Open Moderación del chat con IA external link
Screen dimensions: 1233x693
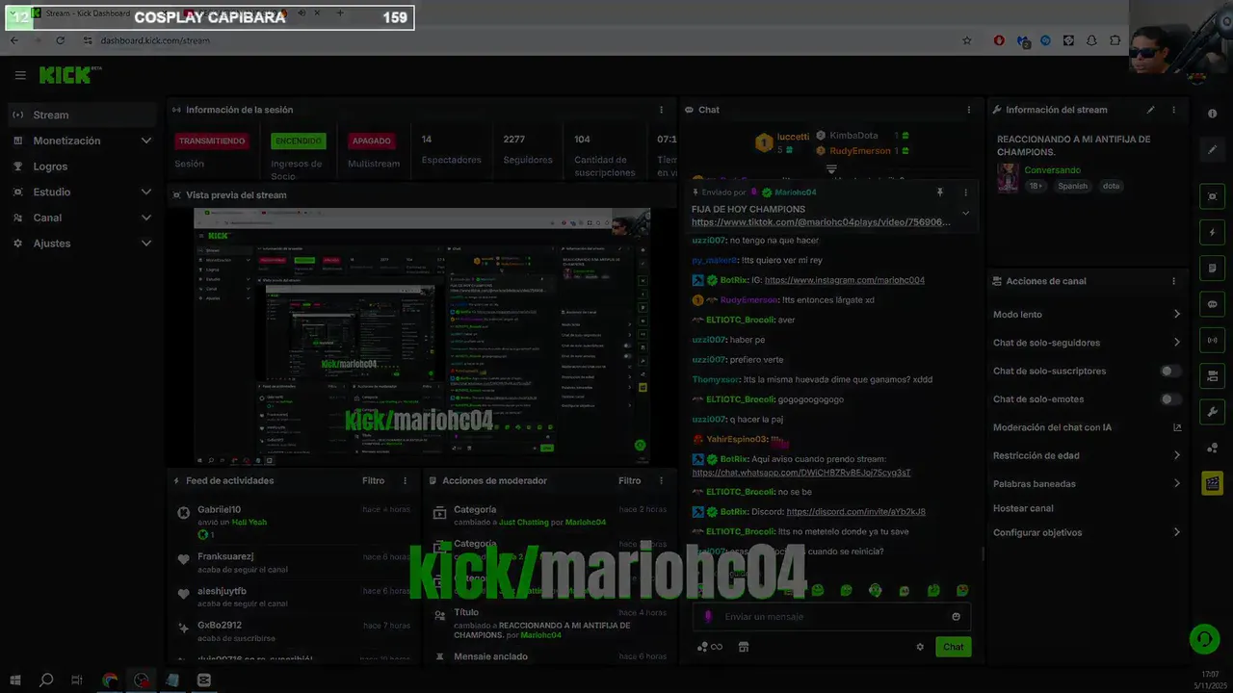click(1177, 427)
